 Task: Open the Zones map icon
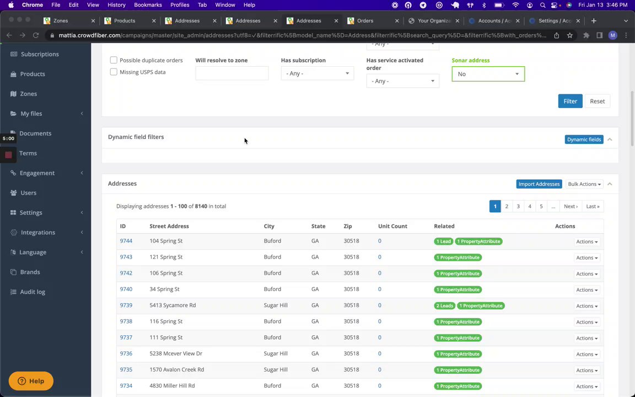[x=13, y=94]
